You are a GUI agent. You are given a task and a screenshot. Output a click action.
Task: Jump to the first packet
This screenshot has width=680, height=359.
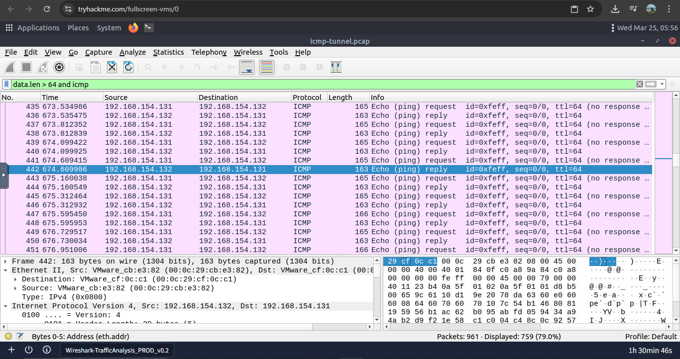(214, 67)
